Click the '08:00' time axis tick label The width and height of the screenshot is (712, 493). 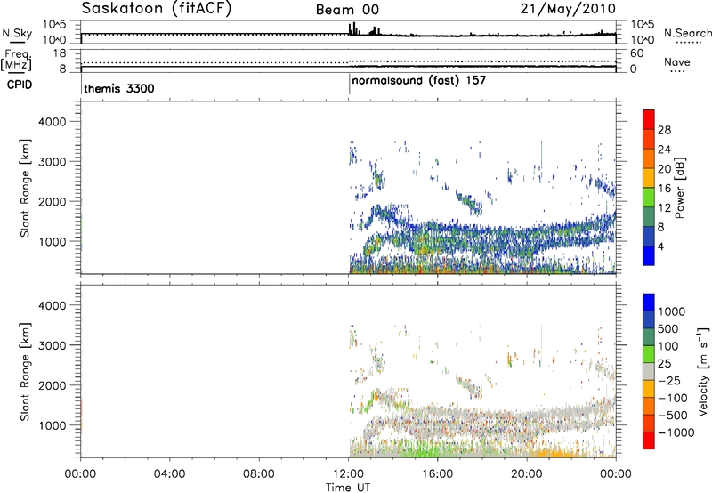point(259,474)
